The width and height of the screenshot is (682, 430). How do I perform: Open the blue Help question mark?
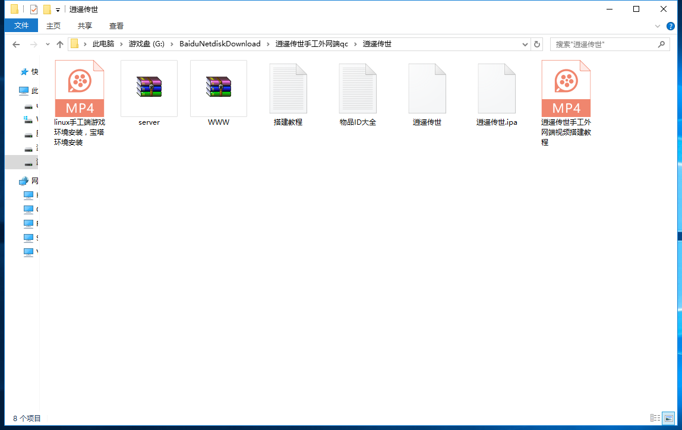pyautogui.click(x=671, y=26)
